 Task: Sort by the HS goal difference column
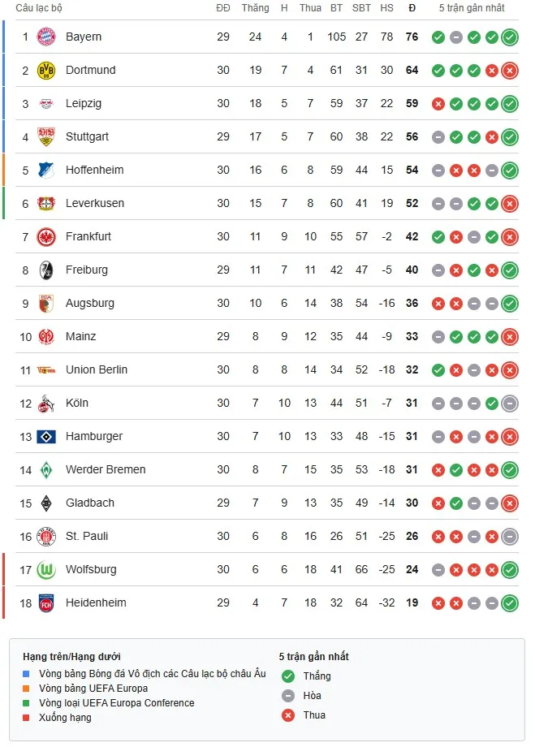click(x=386, y=8)
